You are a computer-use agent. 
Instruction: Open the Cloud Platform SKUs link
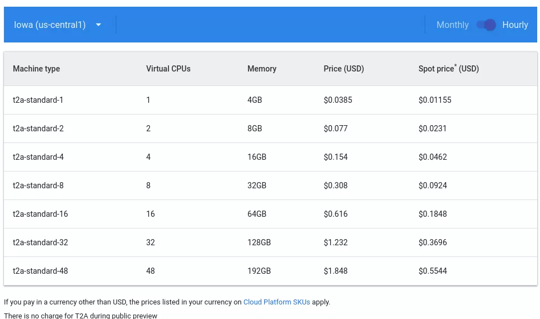pyautogui.click(x=276, y=302)
